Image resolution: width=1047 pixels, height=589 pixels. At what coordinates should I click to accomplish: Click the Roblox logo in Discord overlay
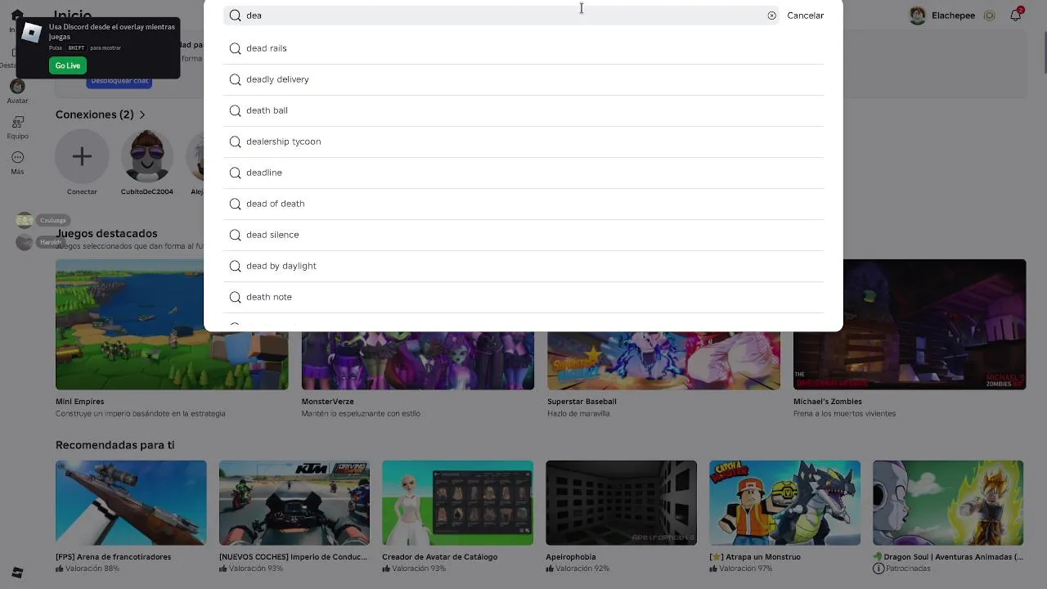coord(31,33)
